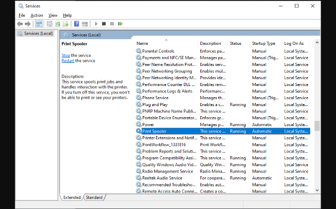Select the Printer Extensions and Notifications row
This screenshot has width=336, height=209.
pos(223,138)
